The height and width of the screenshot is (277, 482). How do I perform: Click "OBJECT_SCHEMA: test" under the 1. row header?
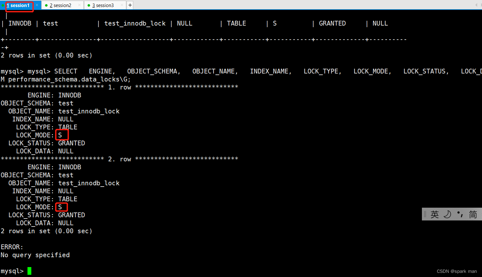37,103
